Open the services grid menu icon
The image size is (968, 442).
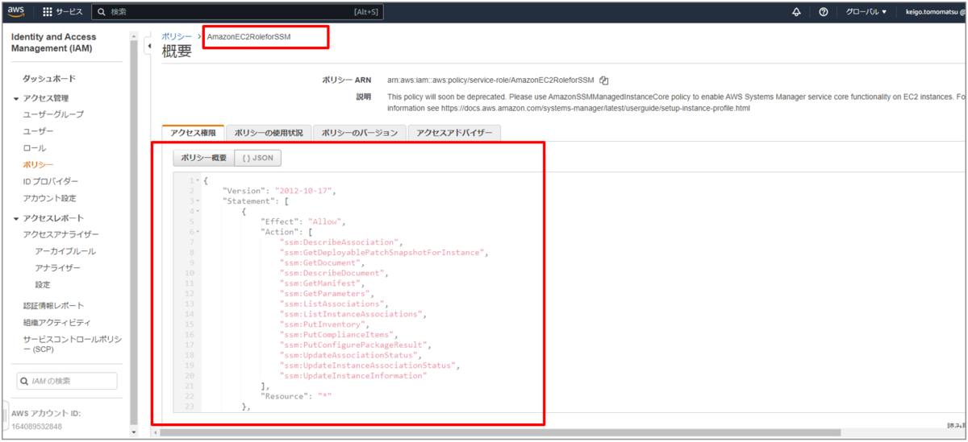[x=48, y=12]
